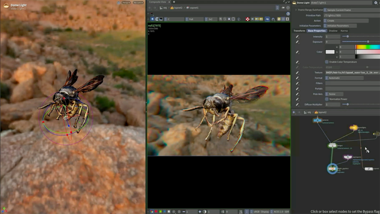Open the ACES 1.0 - SDR view dropdown
The height and width of the screenshot is (214, 380).
(280, 212)
